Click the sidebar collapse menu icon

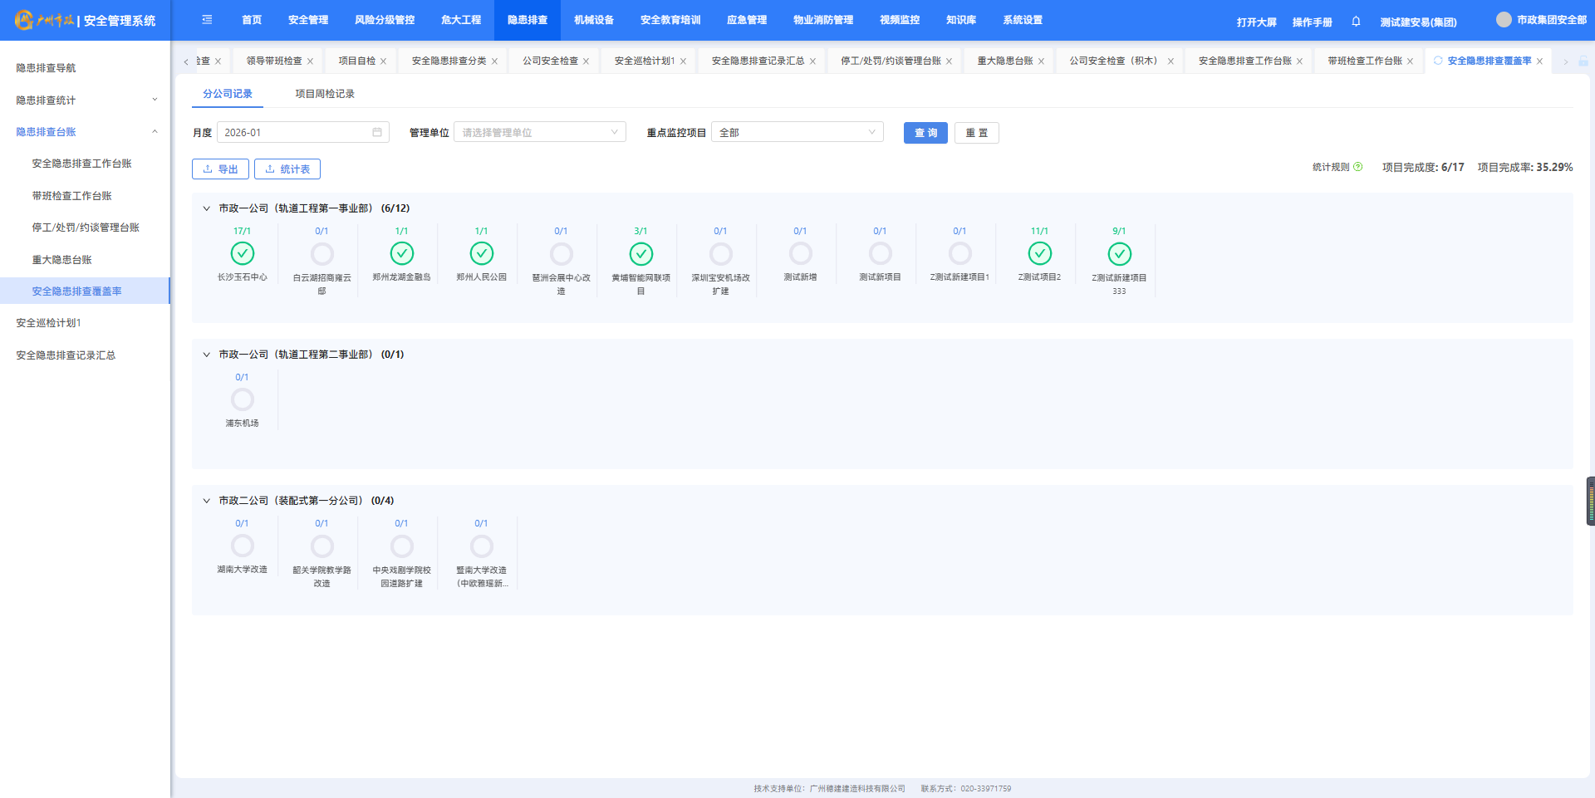[207, 20]
